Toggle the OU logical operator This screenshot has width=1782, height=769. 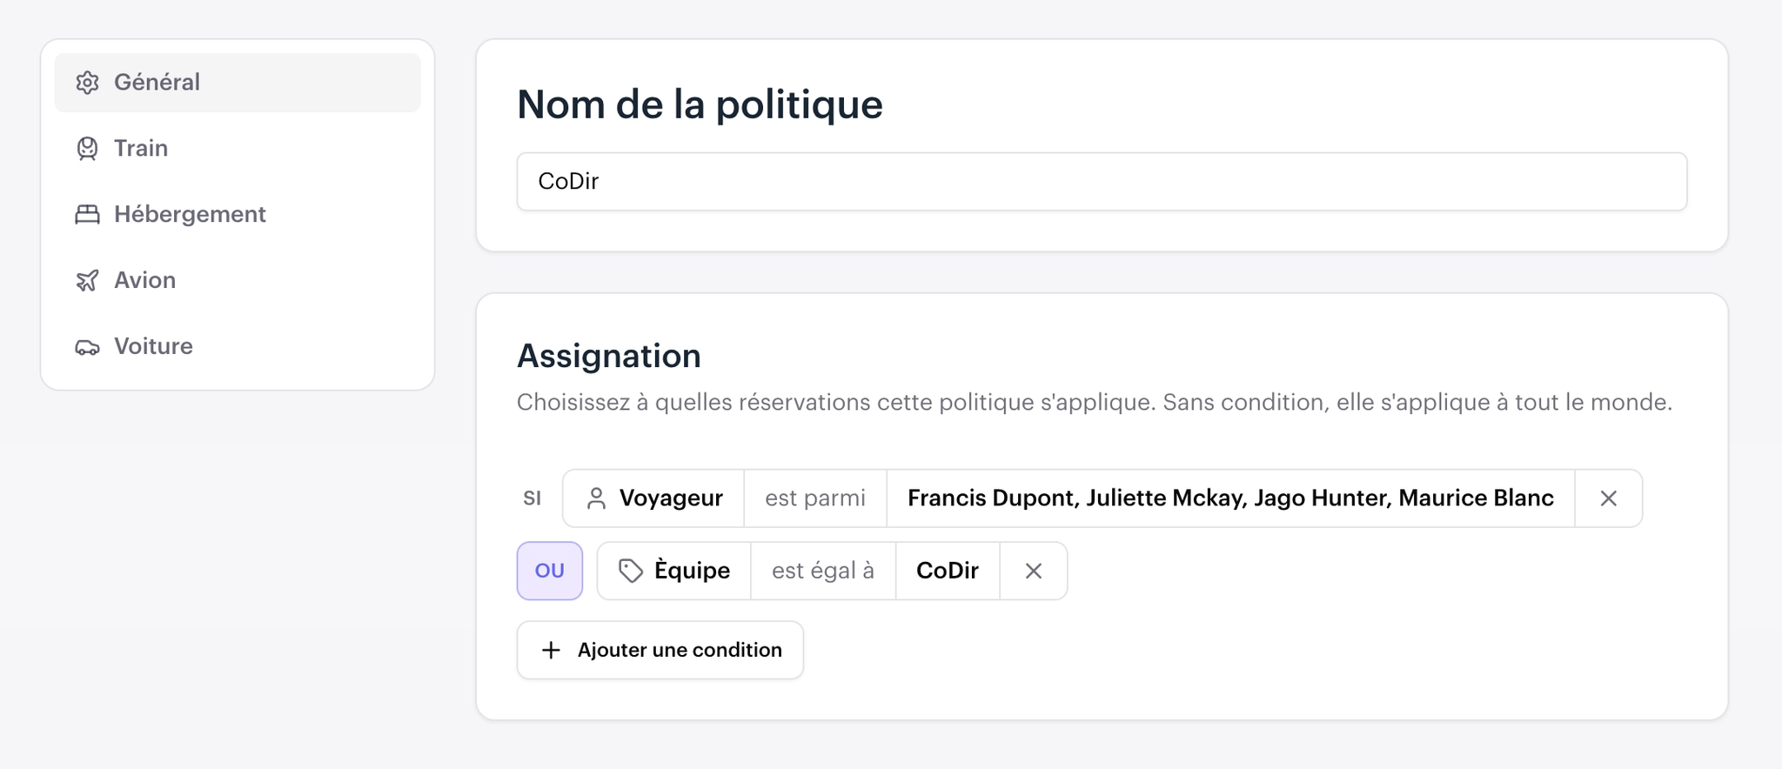coord(550,572)
